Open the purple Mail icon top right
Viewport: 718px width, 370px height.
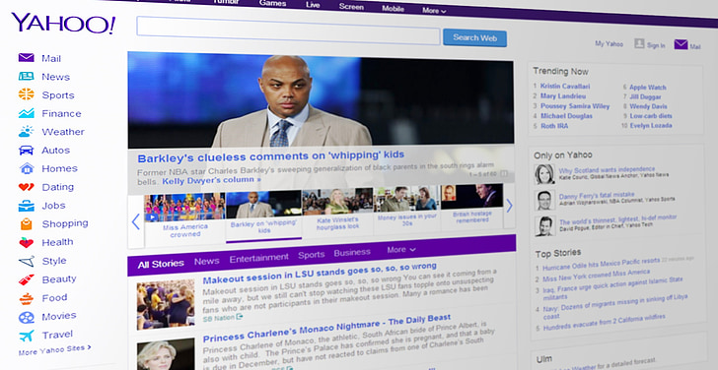pos(681,44)
